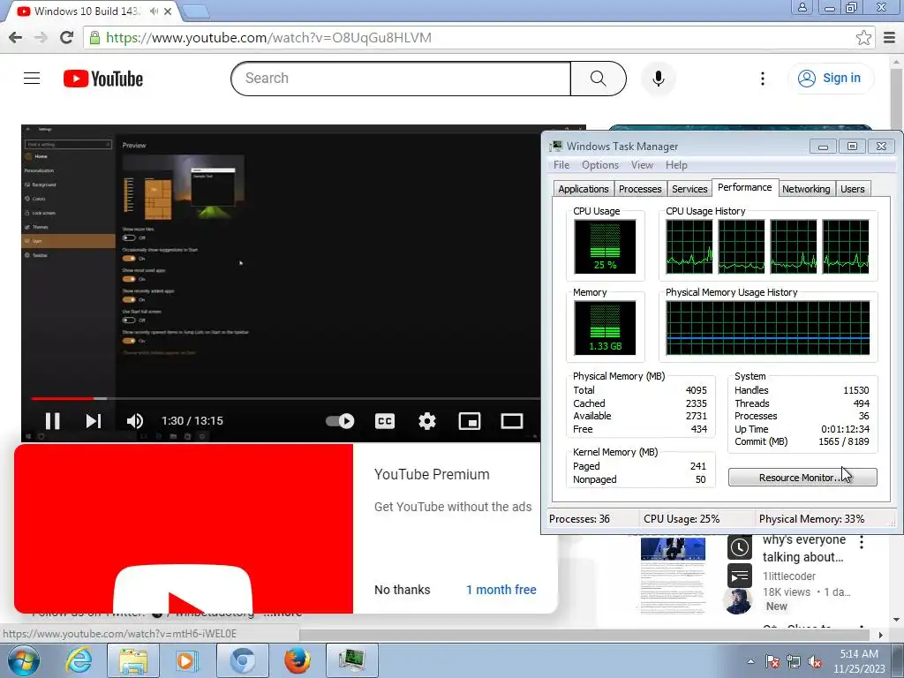Open the 1littlecoder recommended video thumbnail
The image size is (904, 678).
673,575
